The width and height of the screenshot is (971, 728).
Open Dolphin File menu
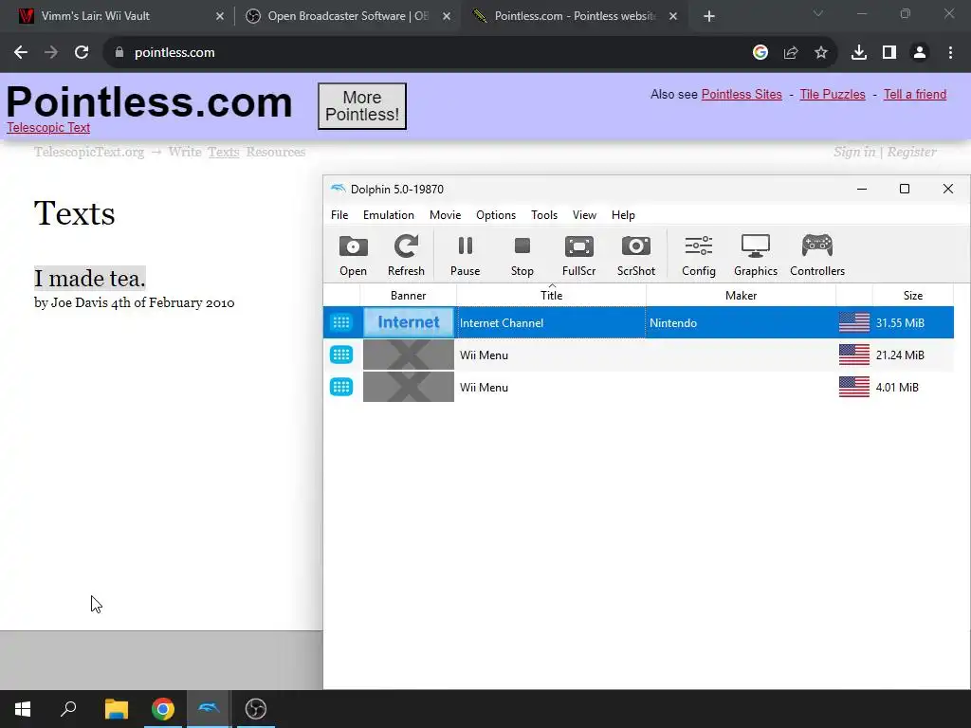coord(339,215)
